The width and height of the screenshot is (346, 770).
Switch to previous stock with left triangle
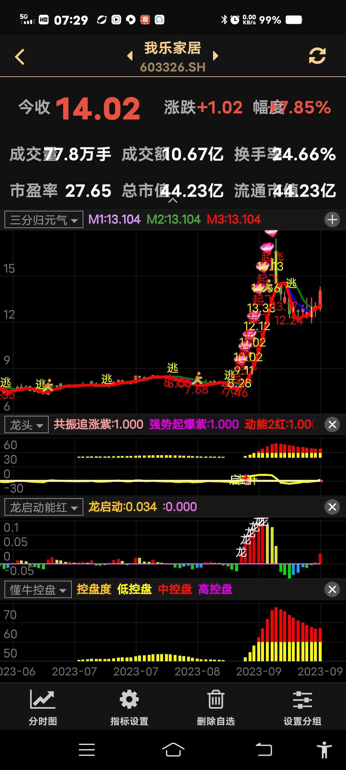pyautogui.click(x=130, y=56)
